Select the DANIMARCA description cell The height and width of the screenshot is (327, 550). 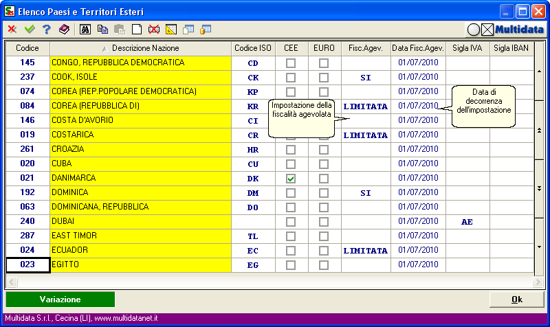pos(141,178)
